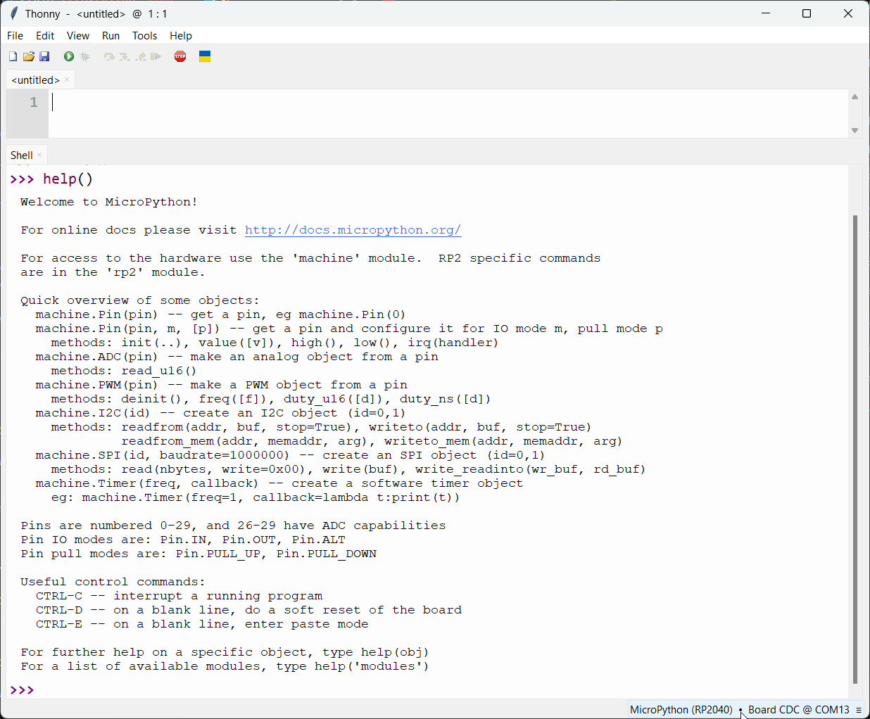Open the File menu

[15, 35]
